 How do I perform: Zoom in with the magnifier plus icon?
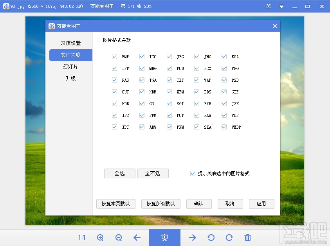click(x=100, y=237)
